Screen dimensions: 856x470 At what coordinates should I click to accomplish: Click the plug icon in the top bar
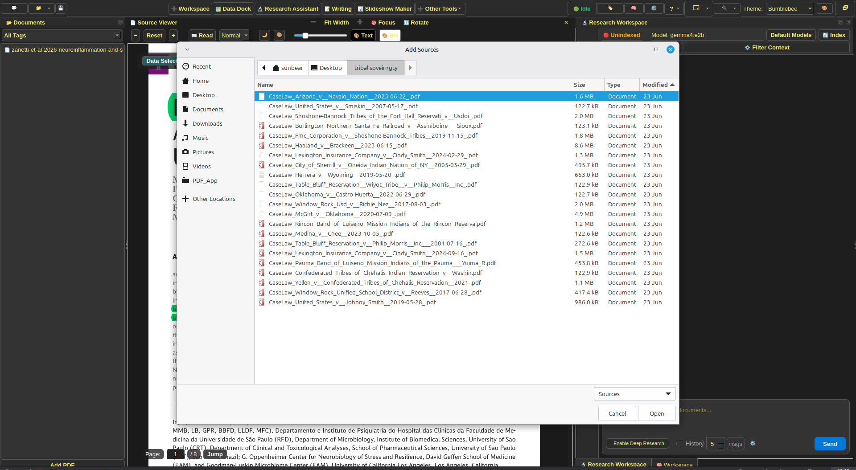pyautogui.click(x=724, y=8)
